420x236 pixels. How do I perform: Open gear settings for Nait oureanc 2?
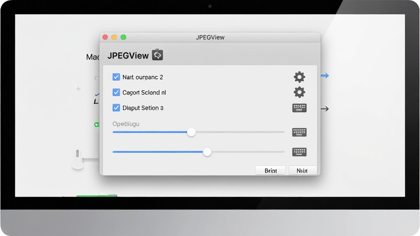pyautogui.click(x=299, y=77)
